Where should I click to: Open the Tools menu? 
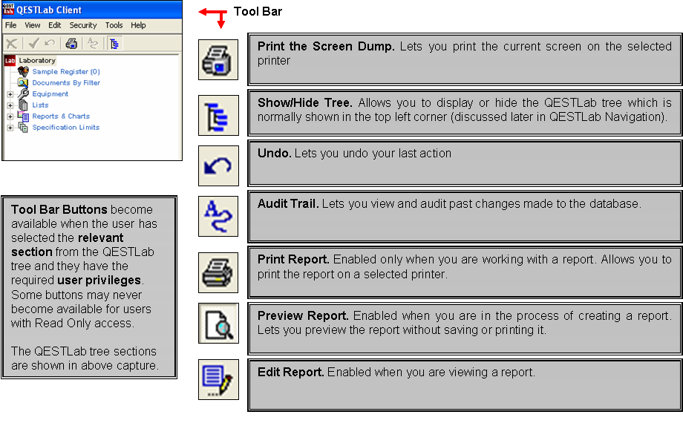114,25
